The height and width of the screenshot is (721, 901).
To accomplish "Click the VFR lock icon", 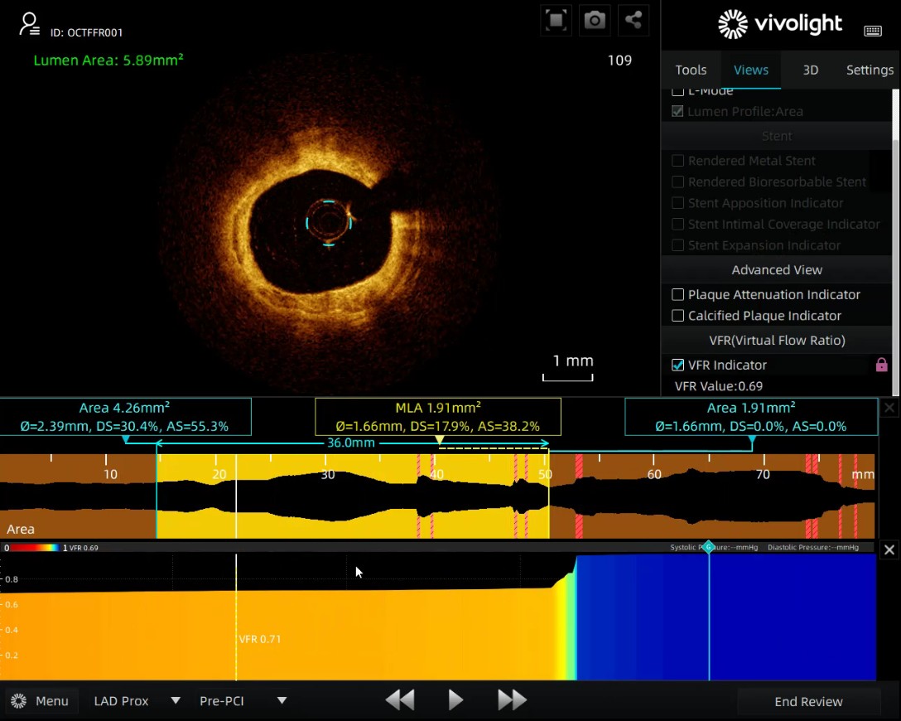I will click(881, 365).
